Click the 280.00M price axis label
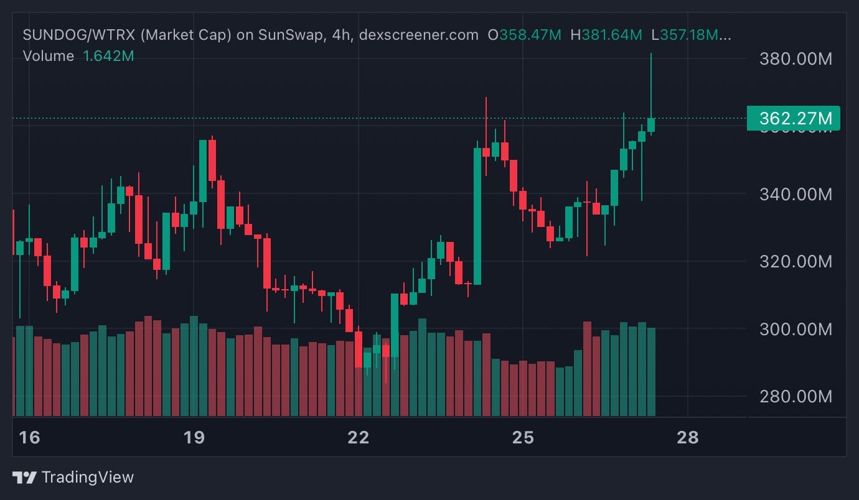The image size is (859, 500). click(x=796, y=396)
